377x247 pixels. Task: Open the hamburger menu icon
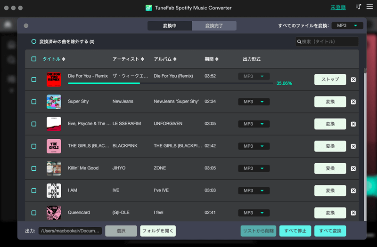pyautogui.click(x=369, y=7)
